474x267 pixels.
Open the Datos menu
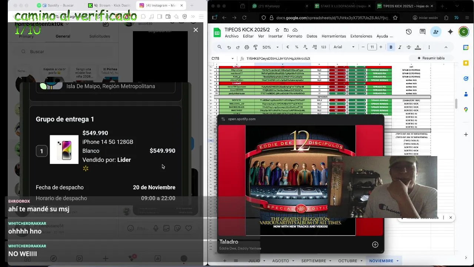(312, 36)
